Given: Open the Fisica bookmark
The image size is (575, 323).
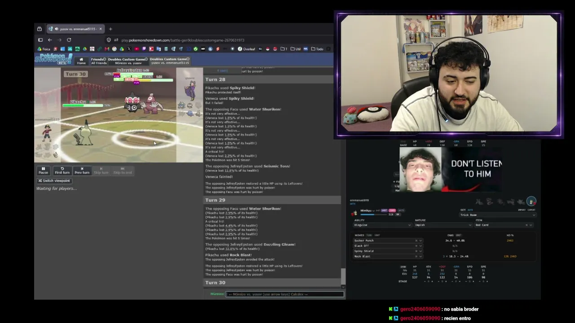Looking at the screenshot, I should click(x=44, y=49).
